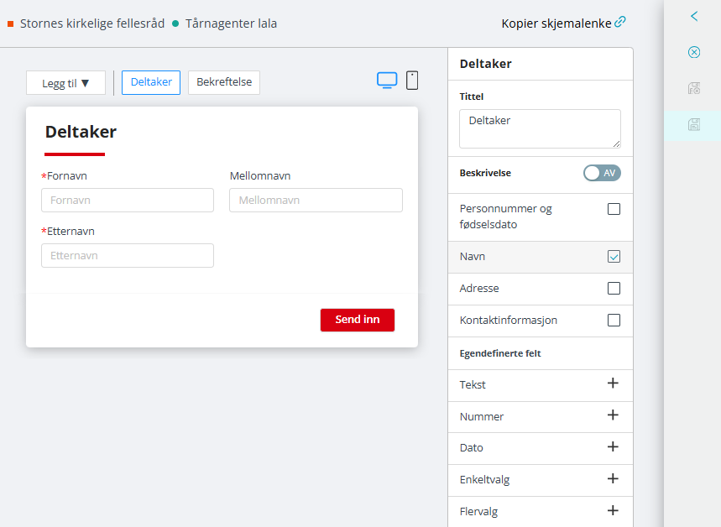Uncheck the Navn checkbox
Image resolution: width=721 pixels, height=527 pixels.
pyautogui.click(x=614, y=257)
